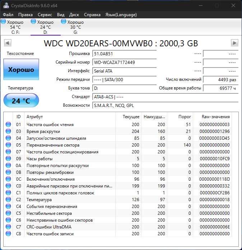Viewport: 242px width, 250px height.
Task: Click the serial number field WD-WCAZA7172449
Action: point(124,62)
